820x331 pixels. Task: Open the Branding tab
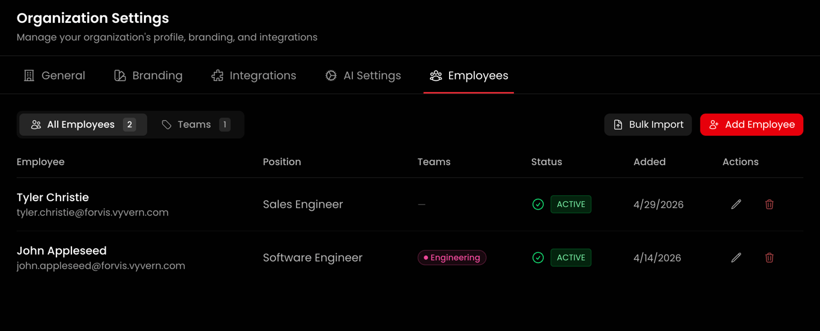[148, 76]
